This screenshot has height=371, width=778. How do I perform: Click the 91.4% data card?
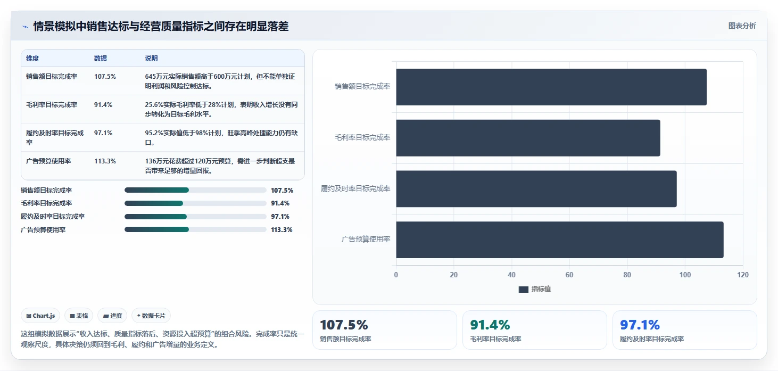pyautogui.click(x=535, y=330)
